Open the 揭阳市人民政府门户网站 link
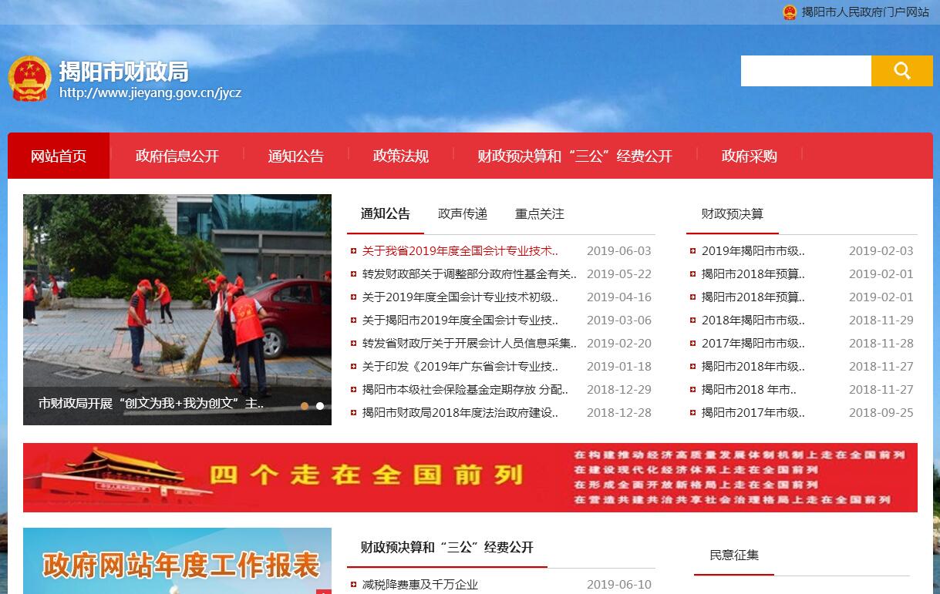 [x=864, y=12]
